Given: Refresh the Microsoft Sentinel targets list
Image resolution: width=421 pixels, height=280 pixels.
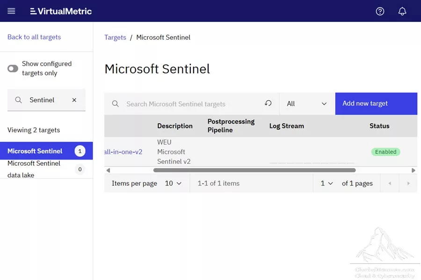Looking at the screenshot, I should pyautogui.click(x=268, y=104).
